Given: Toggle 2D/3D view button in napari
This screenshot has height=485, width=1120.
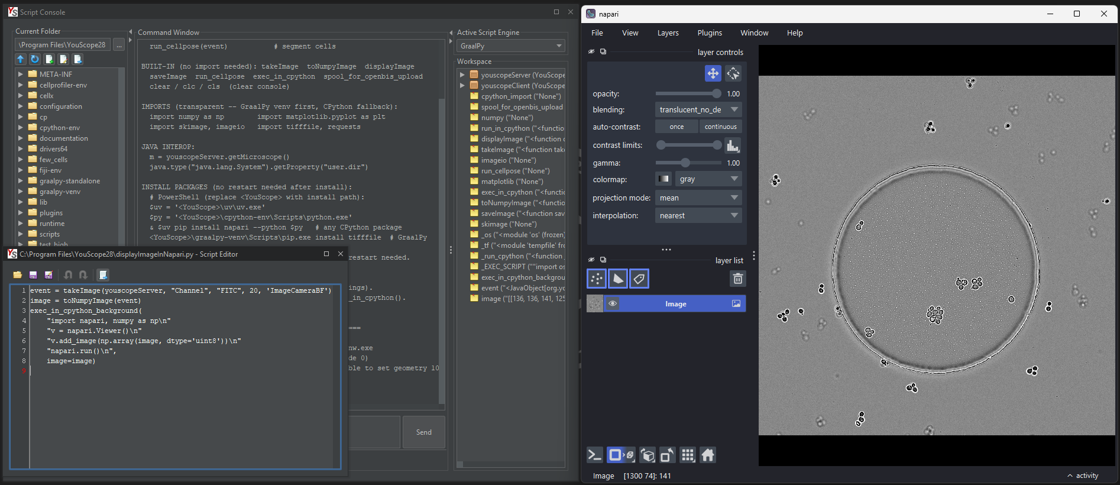Looking at the screenshot, I should tap(621, 455).
